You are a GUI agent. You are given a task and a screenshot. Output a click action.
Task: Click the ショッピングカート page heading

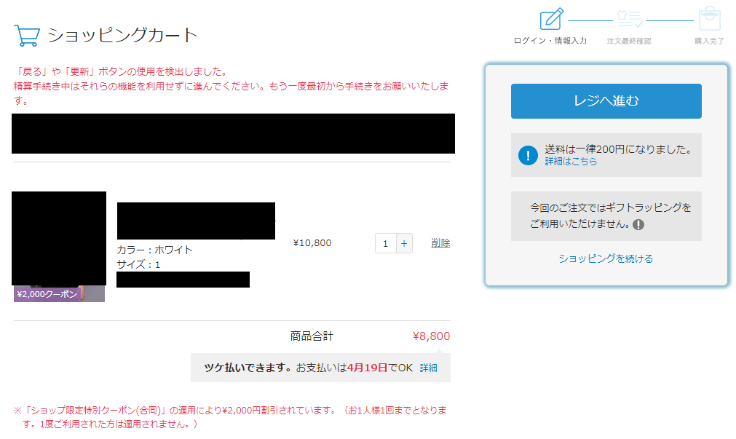(x=122, y=35)
